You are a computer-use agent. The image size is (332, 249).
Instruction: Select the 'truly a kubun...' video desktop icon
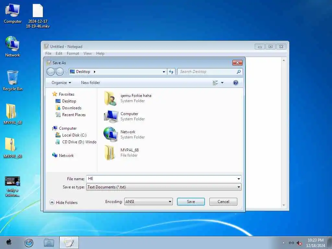coord(13,186)
